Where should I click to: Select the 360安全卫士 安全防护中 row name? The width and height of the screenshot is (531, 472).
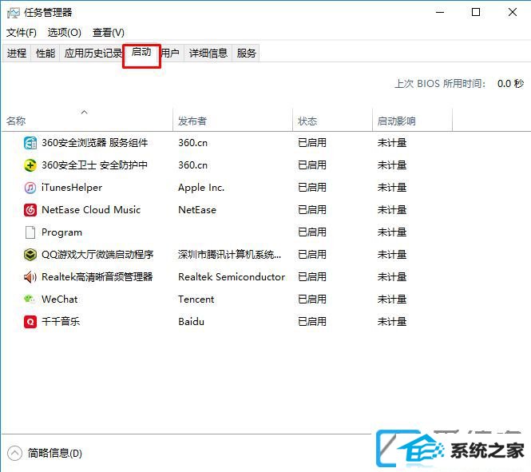pyautogui.click(x=94, y=165)
